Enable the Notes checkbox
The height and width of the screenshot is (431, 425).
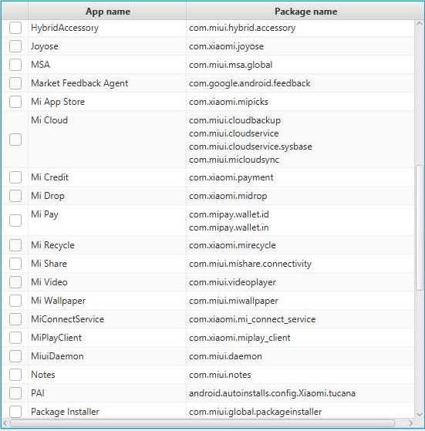point(15,375)
